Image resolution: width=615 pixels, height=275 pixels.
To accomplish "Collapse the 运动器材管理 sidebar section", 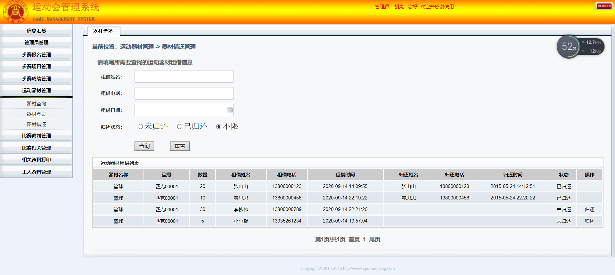I will coord(36,90).
